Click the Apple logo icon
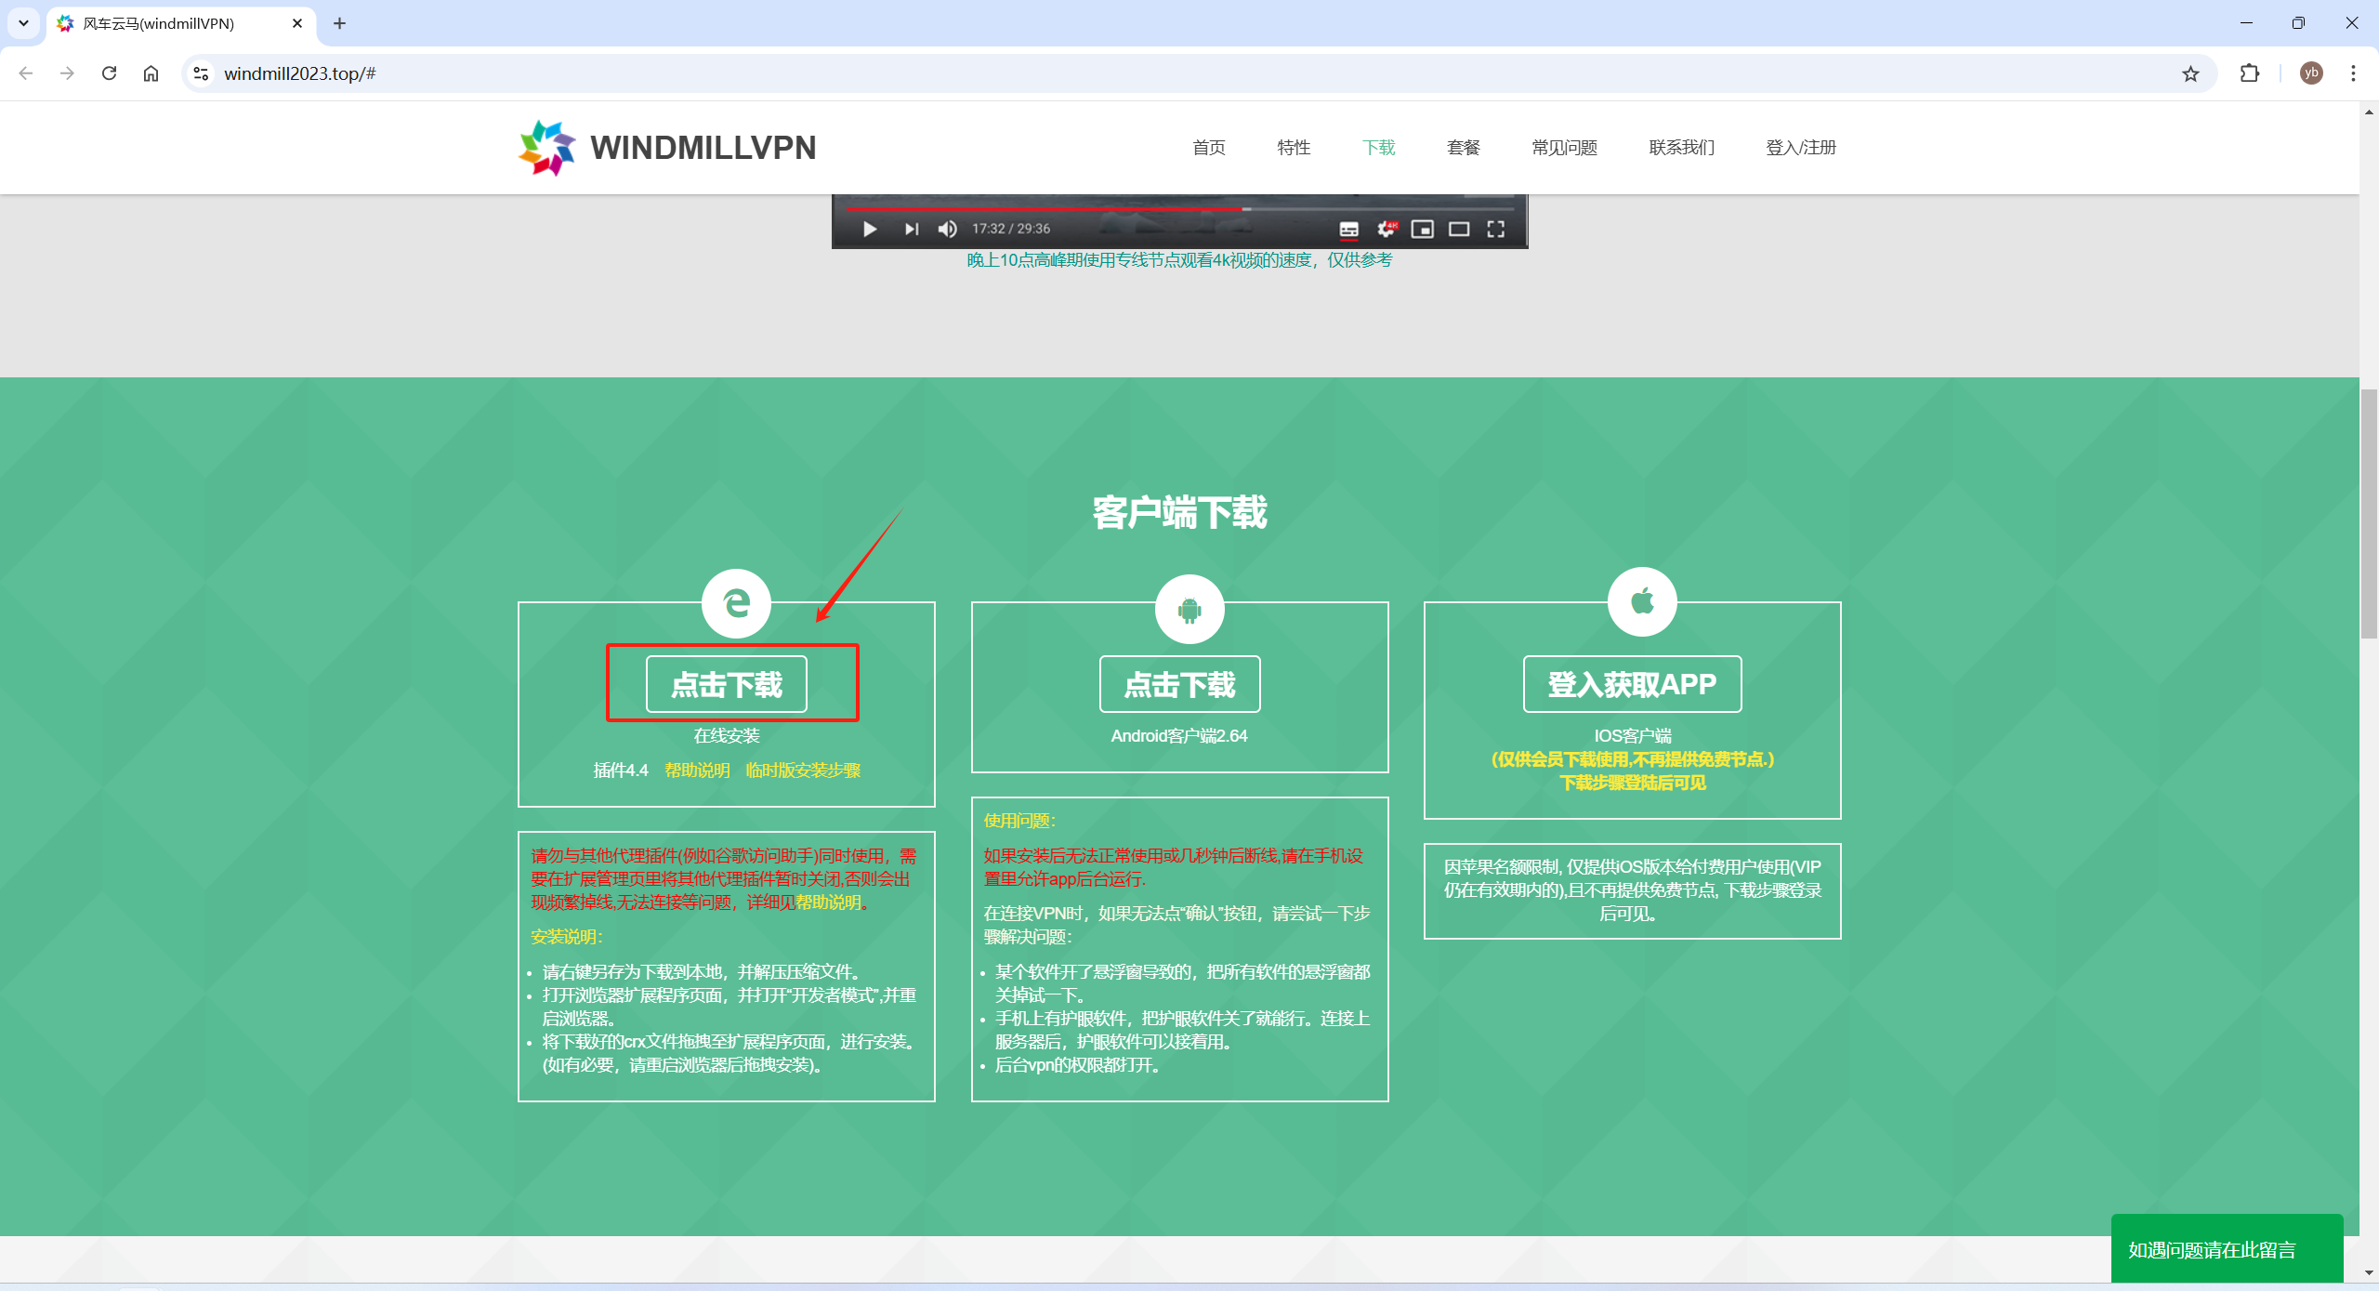Image resolution: width=2379 pixels, height=1291 pixels. [1642, 601]
